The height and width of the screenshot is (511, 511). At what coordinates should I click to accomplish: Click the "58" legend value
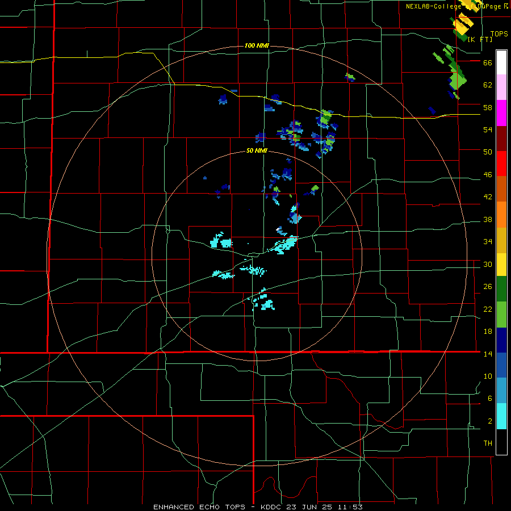[488, 107]
